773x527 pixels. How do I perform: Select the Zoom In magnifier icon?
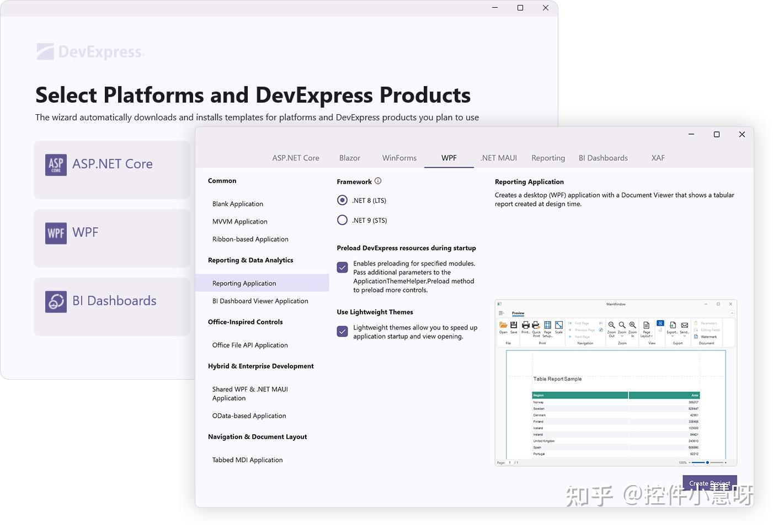(x=632, y=324)
